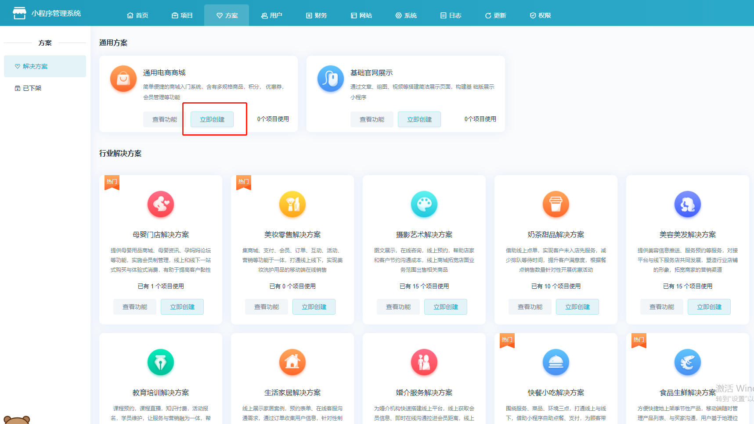Click the 小程序管理系统 store logo
754x424 pixels.
pyautogui.click(x=19, y=13)
